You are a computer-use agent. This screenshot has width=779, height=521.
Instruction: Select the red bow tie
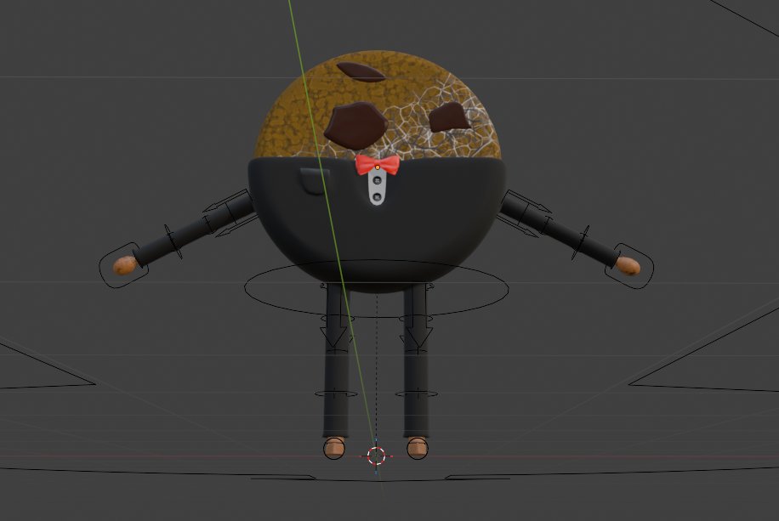tap(377, 165)
